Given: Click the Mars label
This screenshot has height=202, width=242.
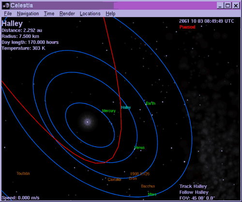Looking at the screenshot, I should click(x=152, y=194).
